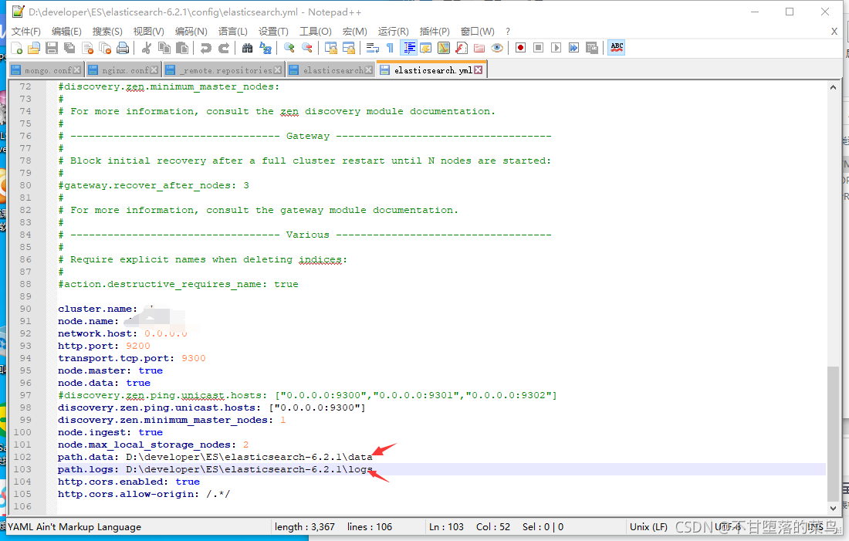Click the Folder as Workspace icon
The height and width of the screenshot is (541, 849).
tap(479, 48)
